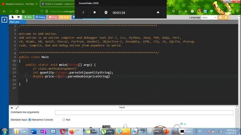
Task: Open editor settings gear icon
Action: click(x=226, y=17)
